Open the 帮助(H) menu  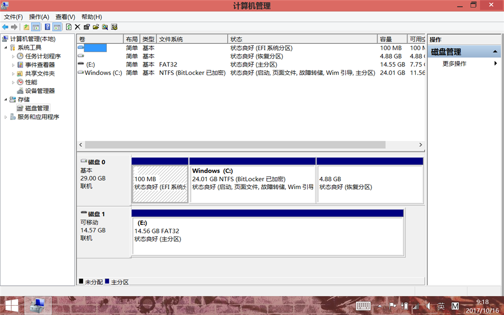tap(92, 17)
